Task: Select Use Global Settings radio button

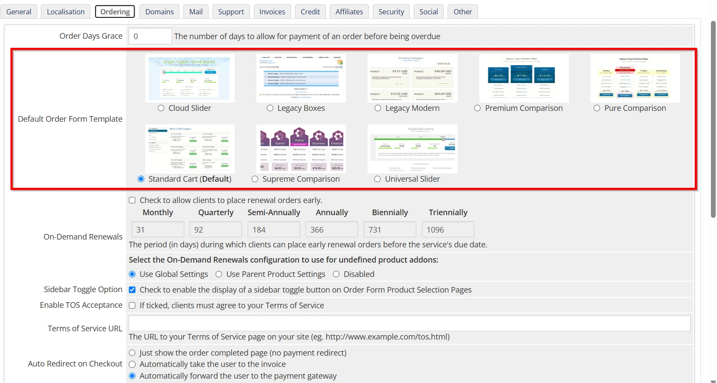Action: point(133,274)
